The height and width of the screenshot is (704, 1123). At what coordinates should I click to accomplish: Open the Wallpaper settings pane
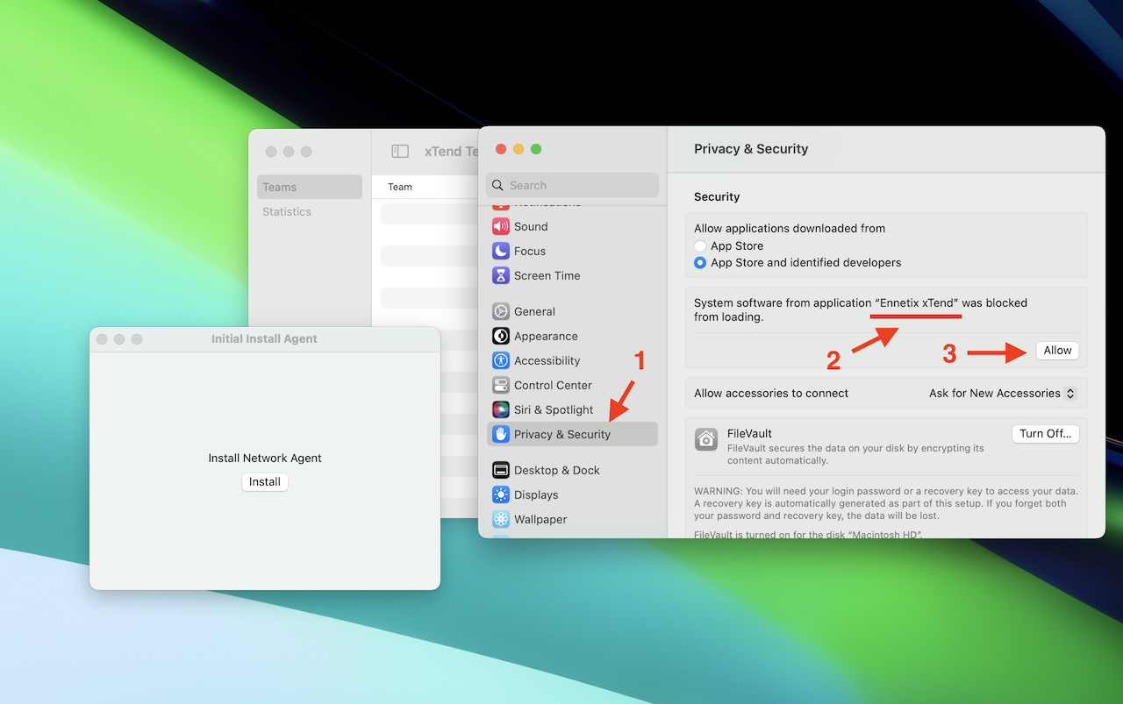(x=572, y=519)
